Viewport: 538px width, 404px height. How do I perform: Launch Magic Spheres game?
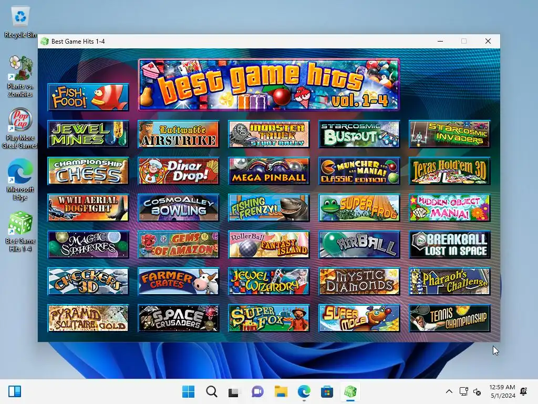[88, 245]
